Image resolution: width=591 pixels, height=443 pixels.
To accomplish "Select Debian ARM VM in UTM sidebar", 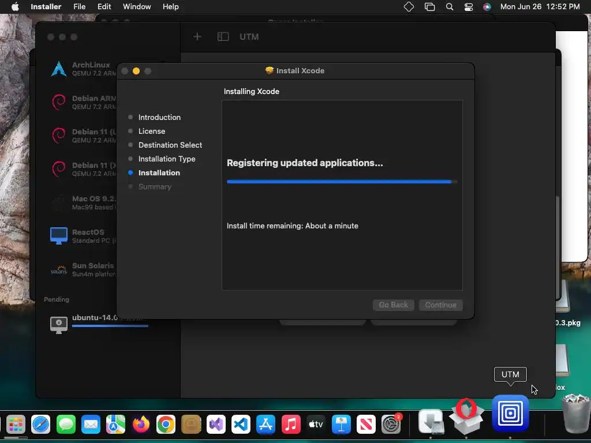I will click(84, 102).
